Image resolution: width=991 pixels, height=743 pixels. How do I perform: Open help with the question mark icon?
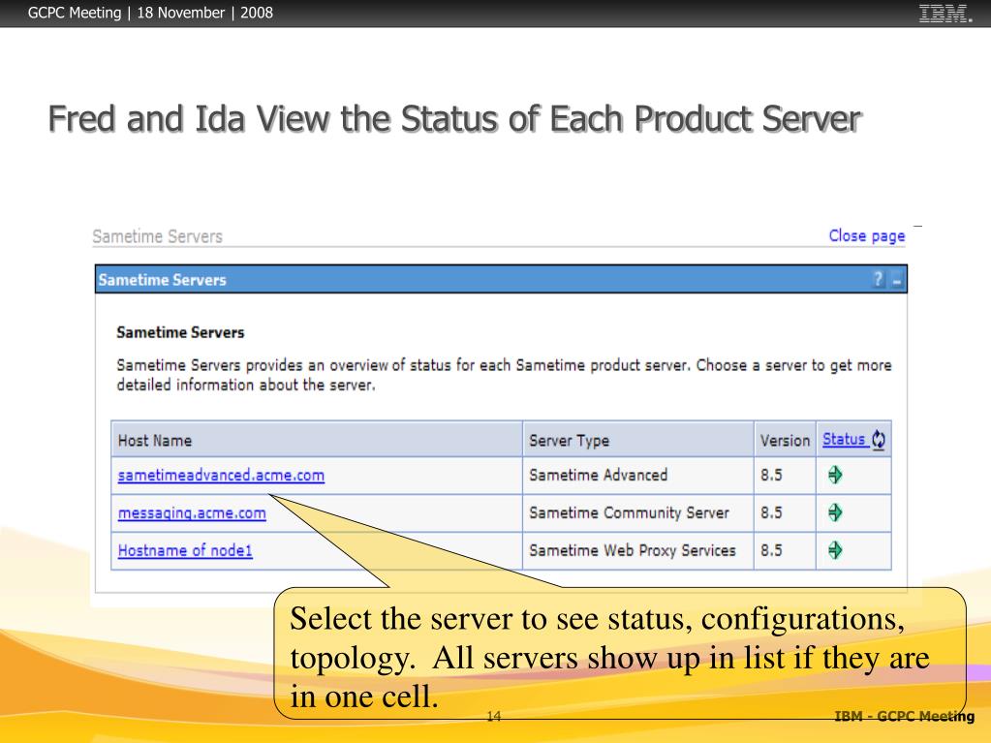[878, 279]
